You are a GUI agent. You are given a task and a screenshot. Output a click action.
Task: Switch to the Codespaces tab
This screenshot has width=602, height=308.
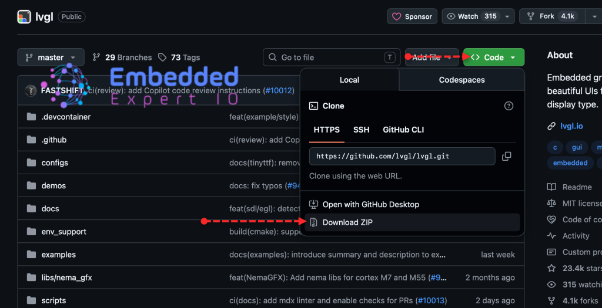tap(461, 80)
